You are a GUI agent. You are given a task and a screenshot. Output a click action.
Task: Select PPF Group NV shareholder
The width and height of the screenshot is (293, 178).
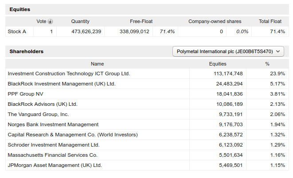25,94
